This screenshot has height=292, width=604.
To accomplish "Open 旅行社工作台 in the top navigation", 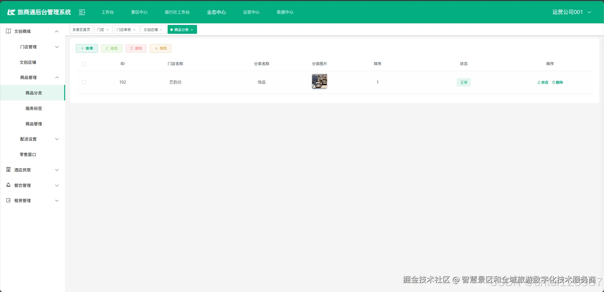I will pyautogui.click(x=177, y=12).
